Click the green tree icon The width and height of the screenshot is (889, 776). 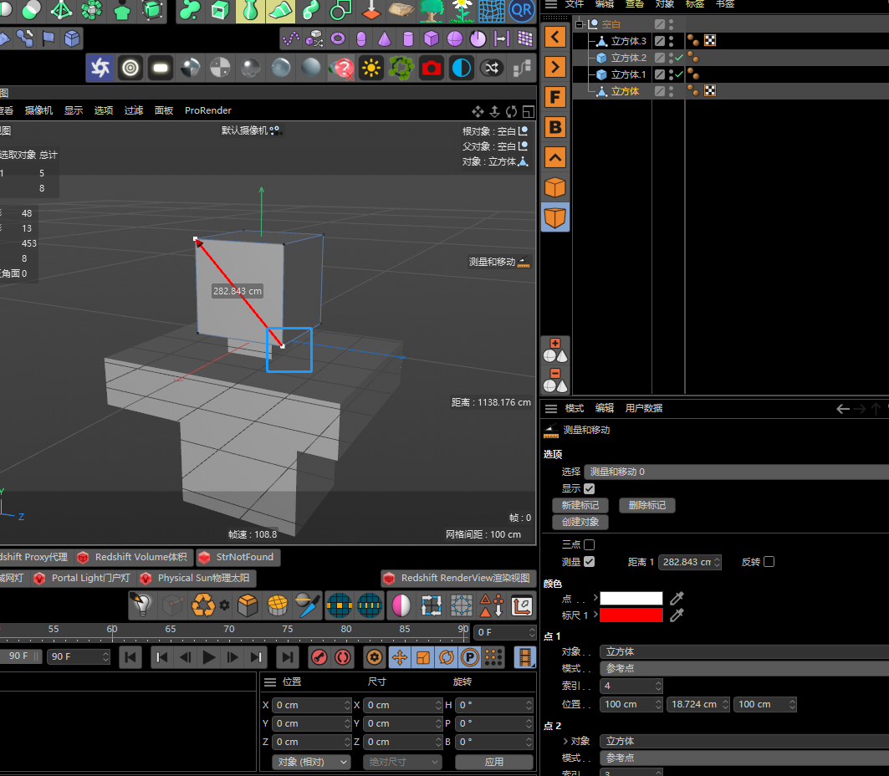432,10
